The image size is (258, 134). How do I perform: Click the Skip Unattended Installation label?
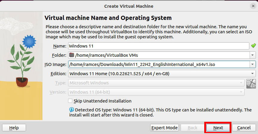point(103,101)
